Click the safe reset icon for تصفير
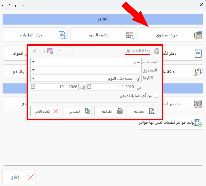 198,104
